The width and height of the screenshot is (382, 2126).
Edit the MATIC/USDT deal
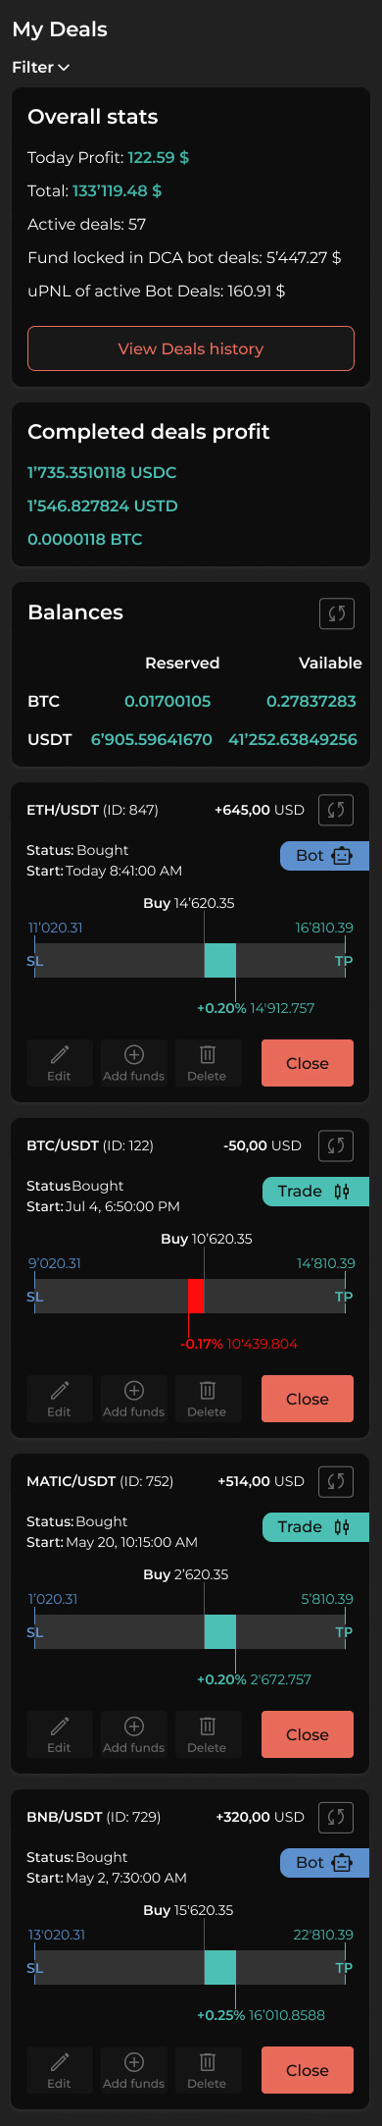pos(60,1734)
